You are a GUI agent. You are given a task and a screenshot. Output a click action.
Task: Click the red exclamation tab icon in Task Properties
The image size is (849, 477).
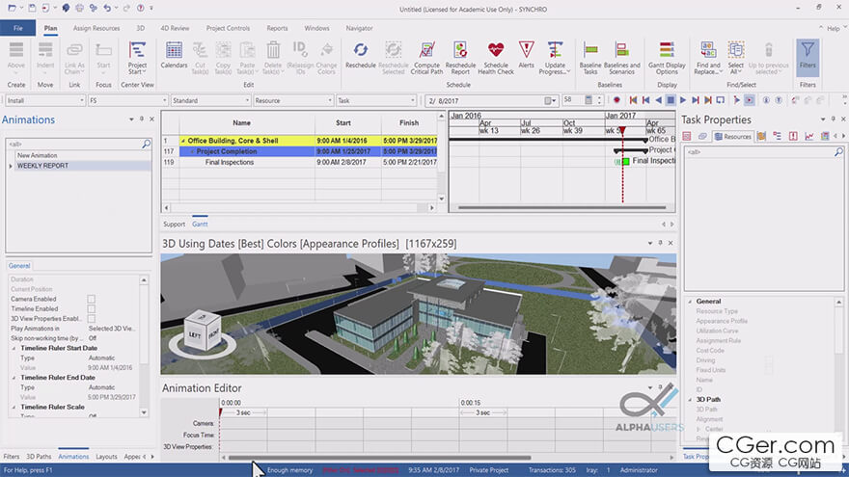(x=793, y=136)
